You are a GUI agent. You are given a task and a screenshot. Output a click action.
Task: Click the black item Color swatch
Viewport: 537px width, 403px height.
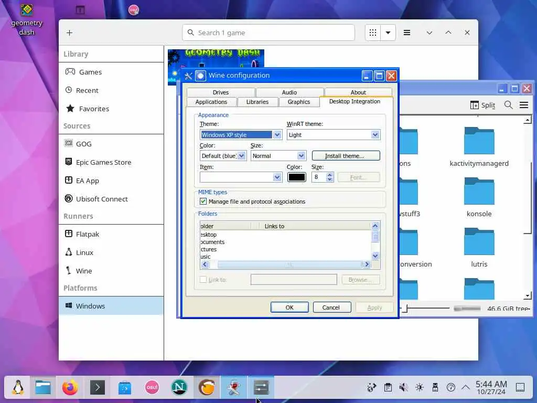click(297, 177)
